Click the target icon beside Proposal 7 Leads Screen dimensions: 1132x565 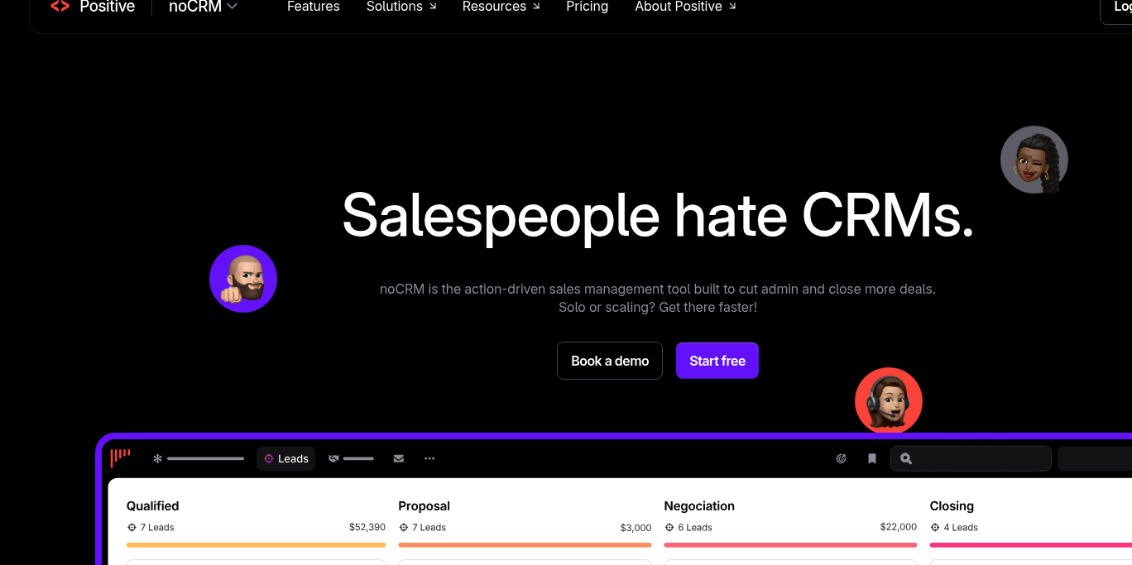pos(404,527)
